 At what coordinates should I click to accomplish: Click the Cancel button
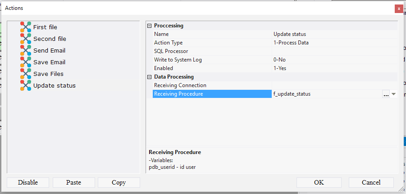point(371,182)
